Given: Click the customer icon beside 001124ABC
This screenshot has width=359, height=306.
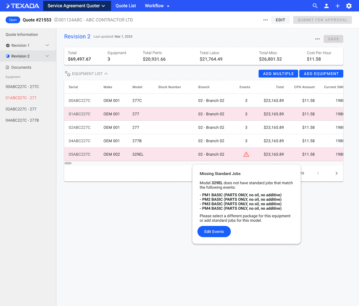Looking at the screenshot, I should 56,20.
